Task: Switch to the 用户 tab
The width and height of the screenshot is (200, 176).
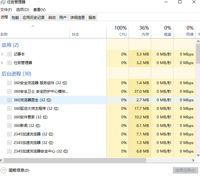Action: pos(63,17)
